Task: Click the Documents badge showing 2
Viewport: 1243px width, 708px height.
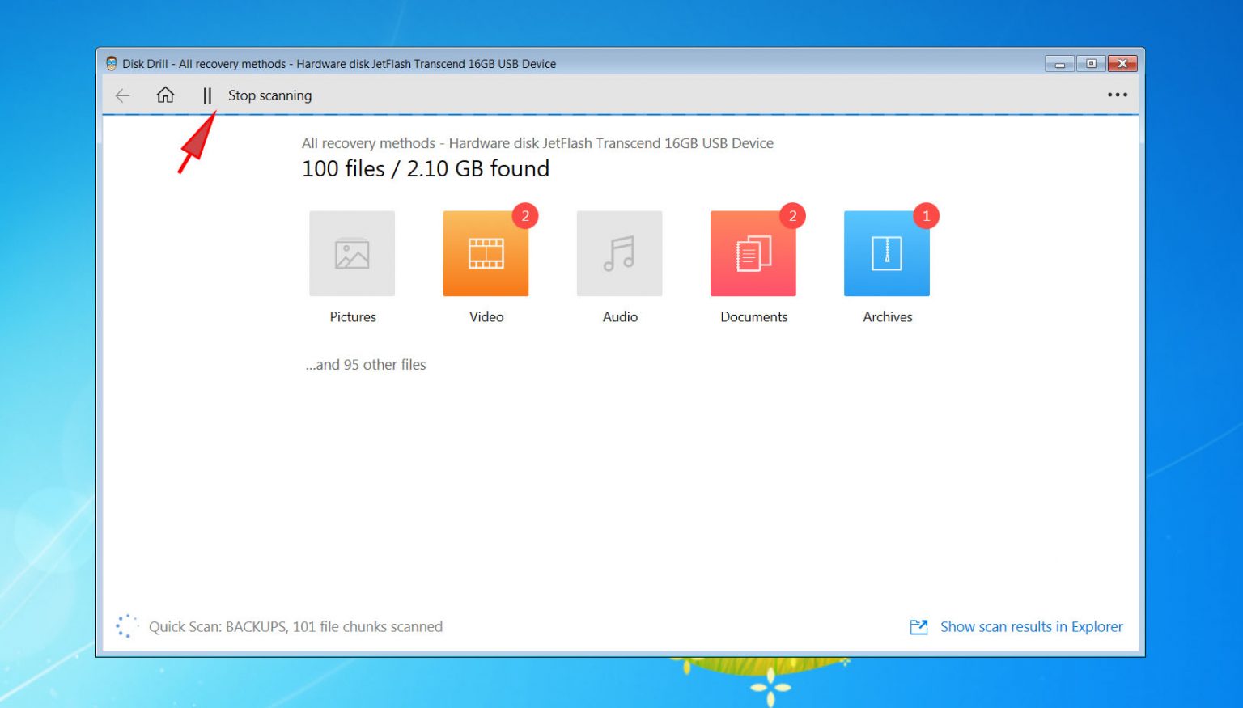Action: point(792,216)
